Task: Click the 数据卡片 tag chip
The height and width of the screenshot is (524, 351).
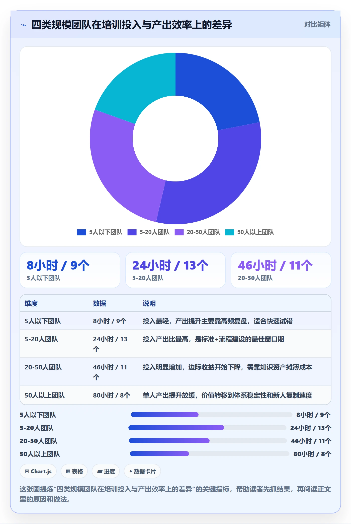Action: pos(142,471)
